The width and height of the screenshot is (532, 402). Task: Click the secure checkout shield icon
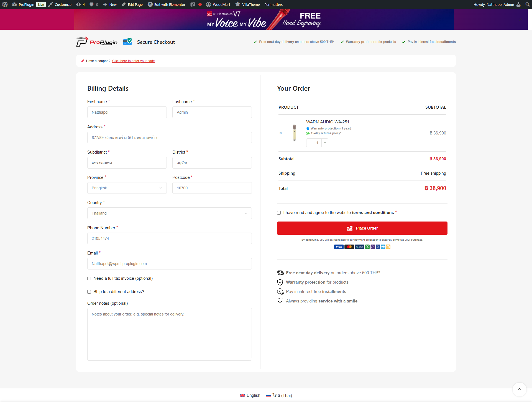(x=127, y=42)
